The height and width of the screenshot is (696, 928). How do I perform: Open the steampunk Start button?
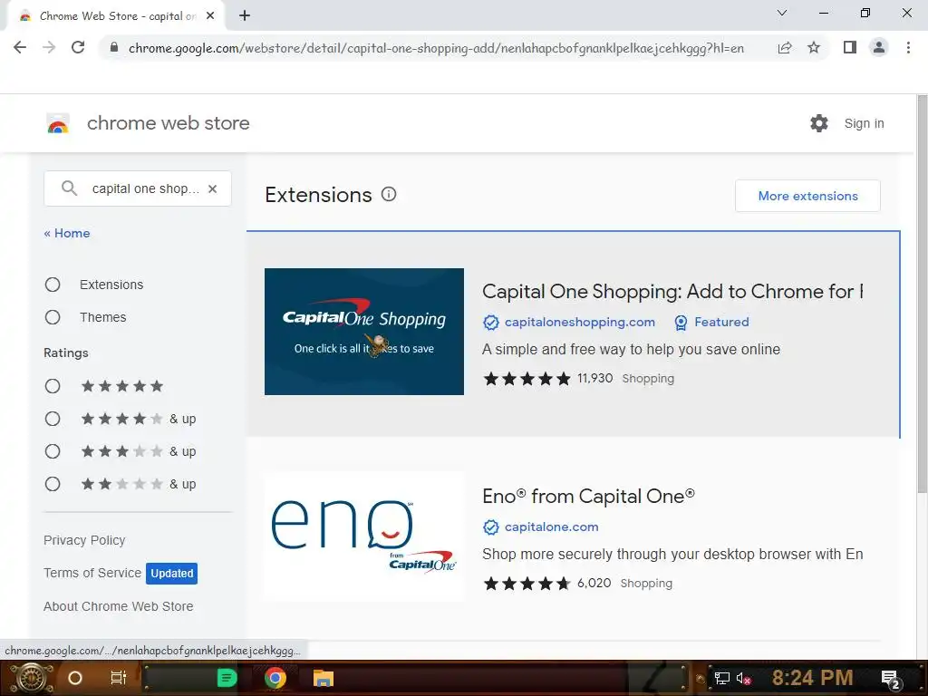coord(31,678)
